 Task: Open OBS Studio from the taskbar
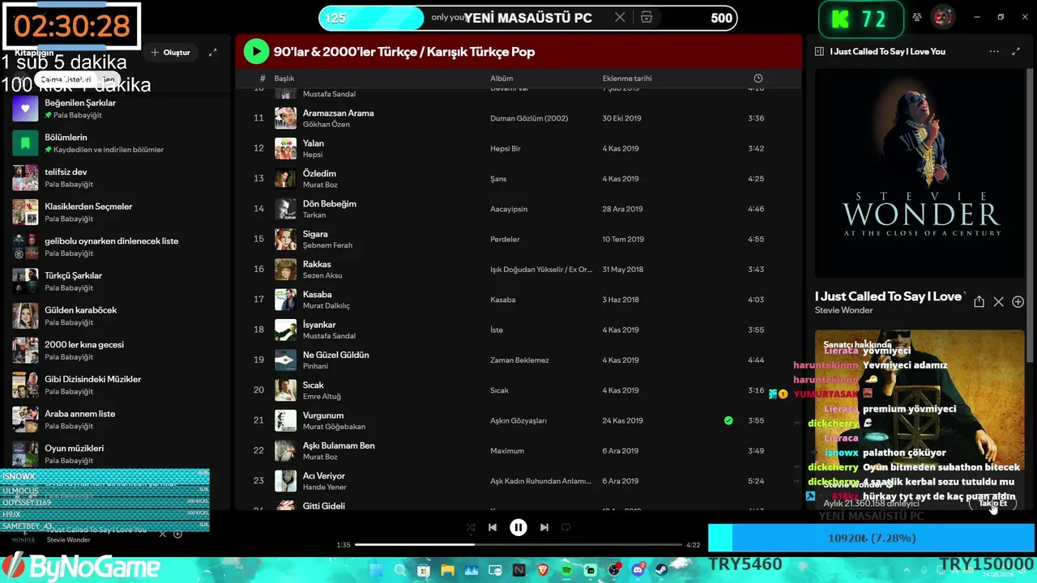(615, 571)
